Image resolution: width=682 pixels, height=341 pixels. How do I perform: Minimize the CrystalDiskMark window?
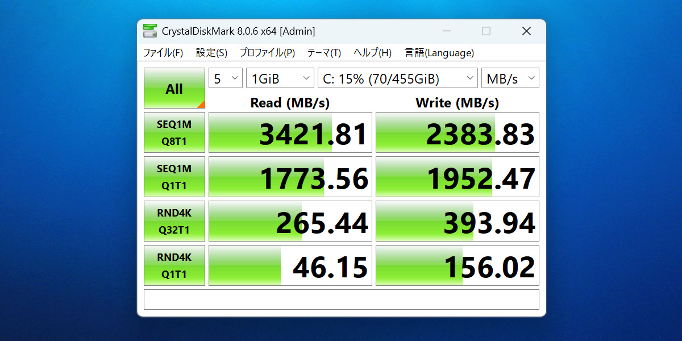pos(446,31)
